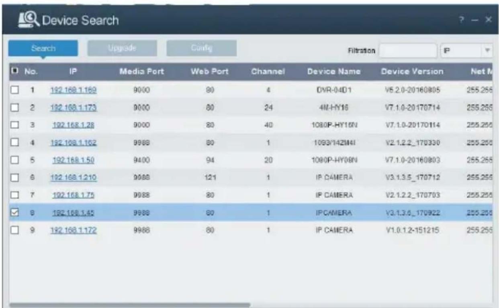
Task: Open IP link 192.168.1.50
Action: (73, 160)
